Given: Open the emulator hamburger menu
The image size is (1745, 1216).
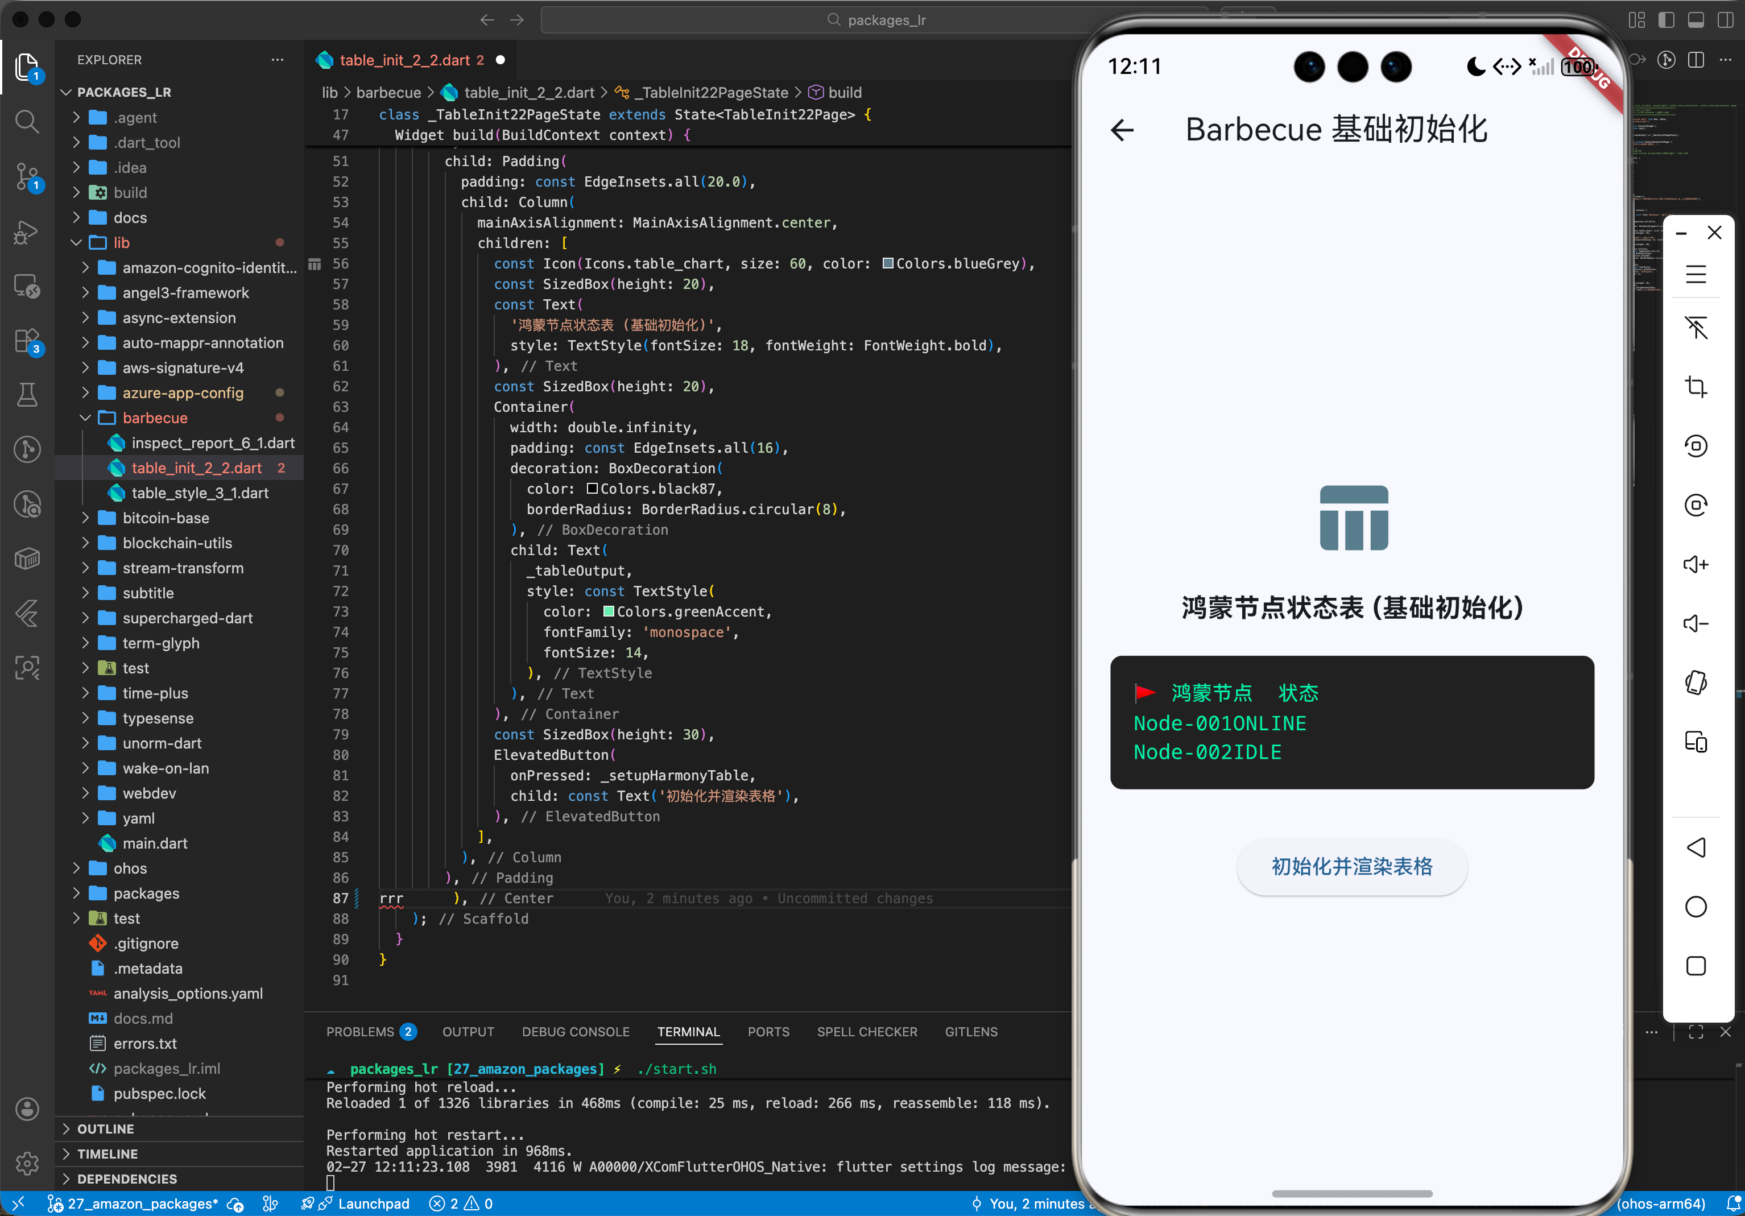Looking at the screenshot, I should 1696,274.
